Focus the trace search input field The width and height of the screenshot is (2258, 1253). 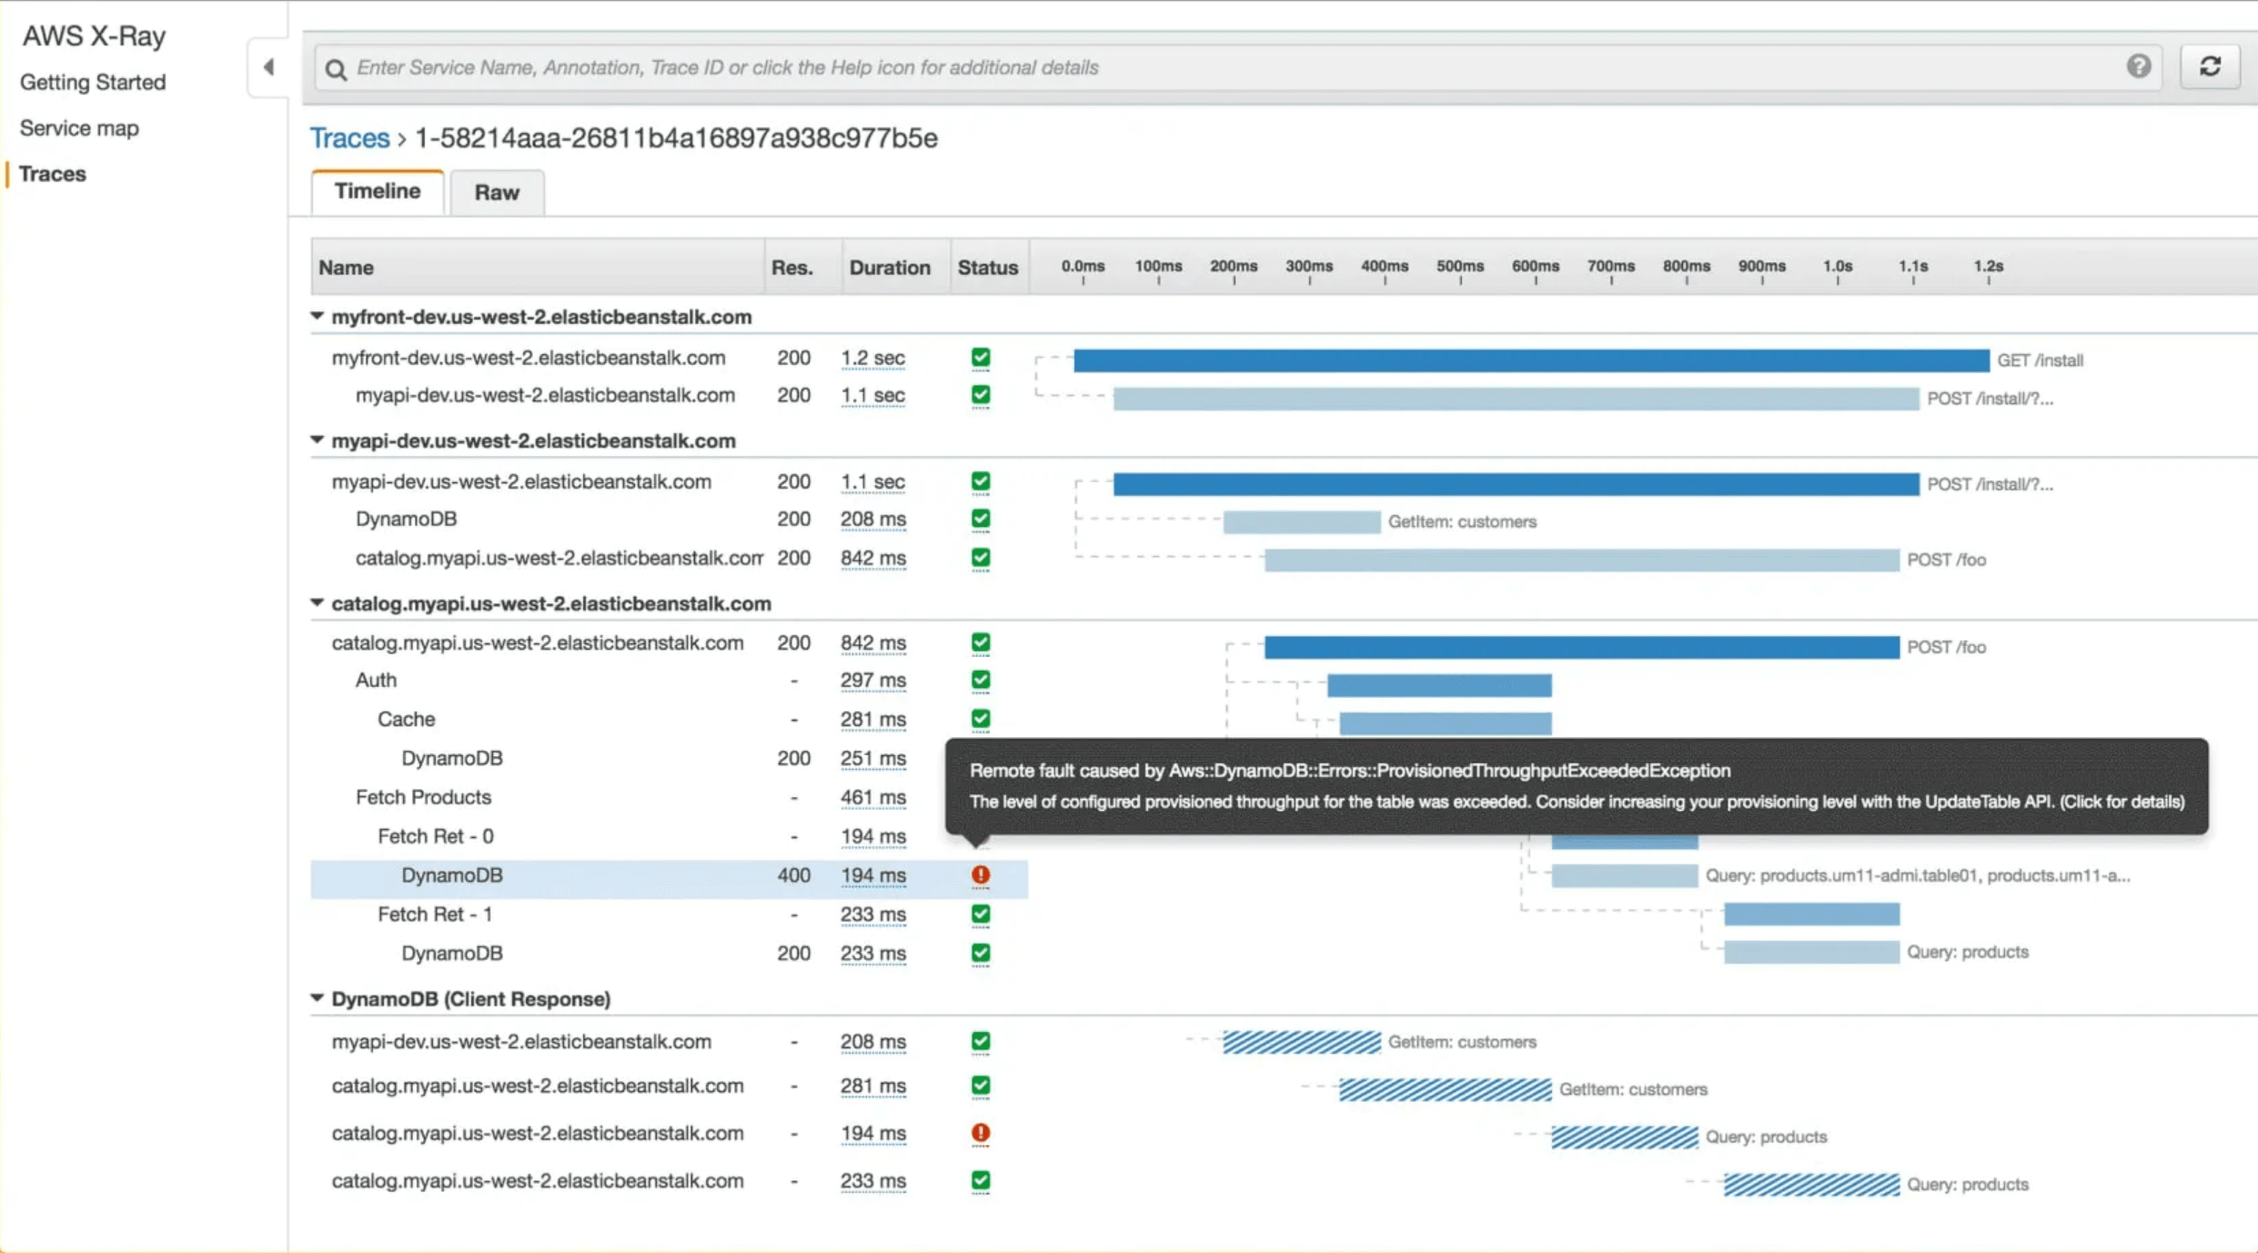coord(1237,67)
